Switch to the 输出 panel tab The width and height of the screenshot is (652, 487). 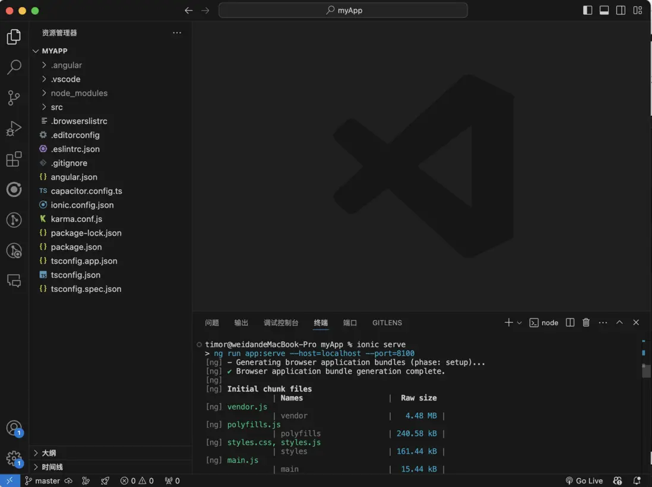tap(241, 323)
